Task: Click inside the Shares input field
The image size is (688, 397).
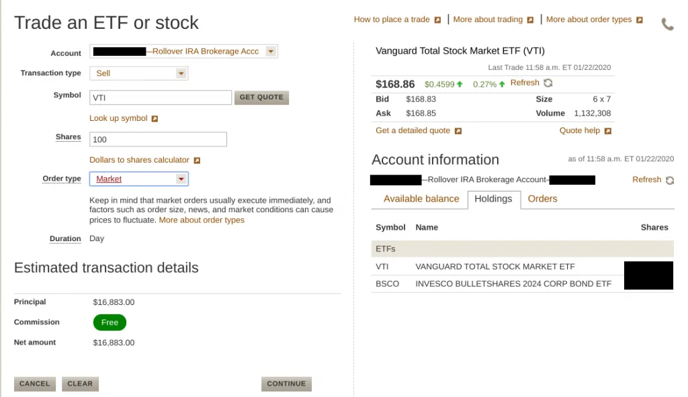Action: coord(158,139)
